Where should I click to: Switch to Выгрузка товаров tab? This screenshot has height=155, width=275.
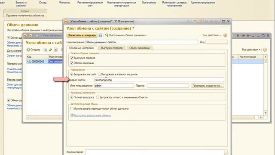click(112, 48)
